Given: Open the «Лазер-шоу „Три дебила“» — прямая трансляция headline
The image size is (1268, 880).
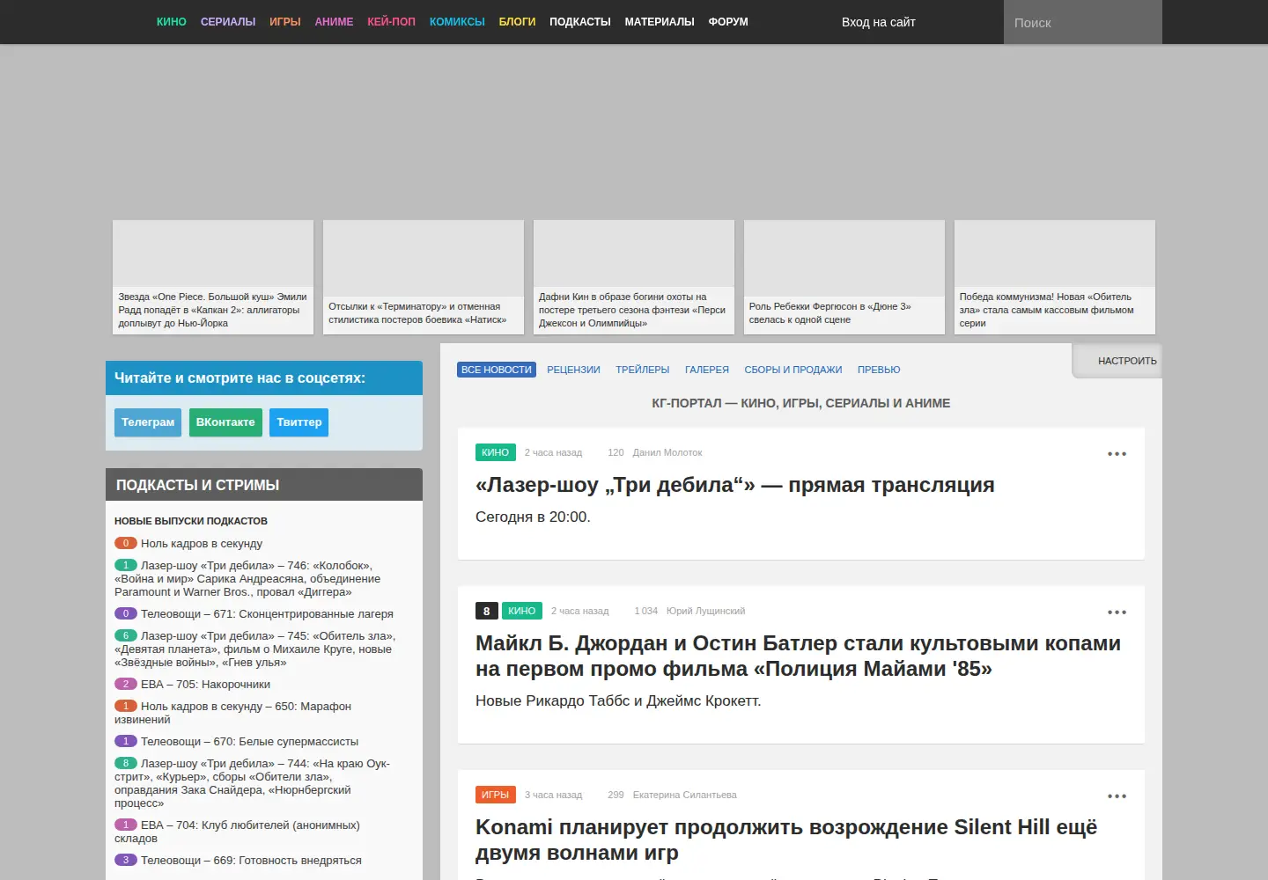Looking at the screenshot, I should [x=735, y=485].
